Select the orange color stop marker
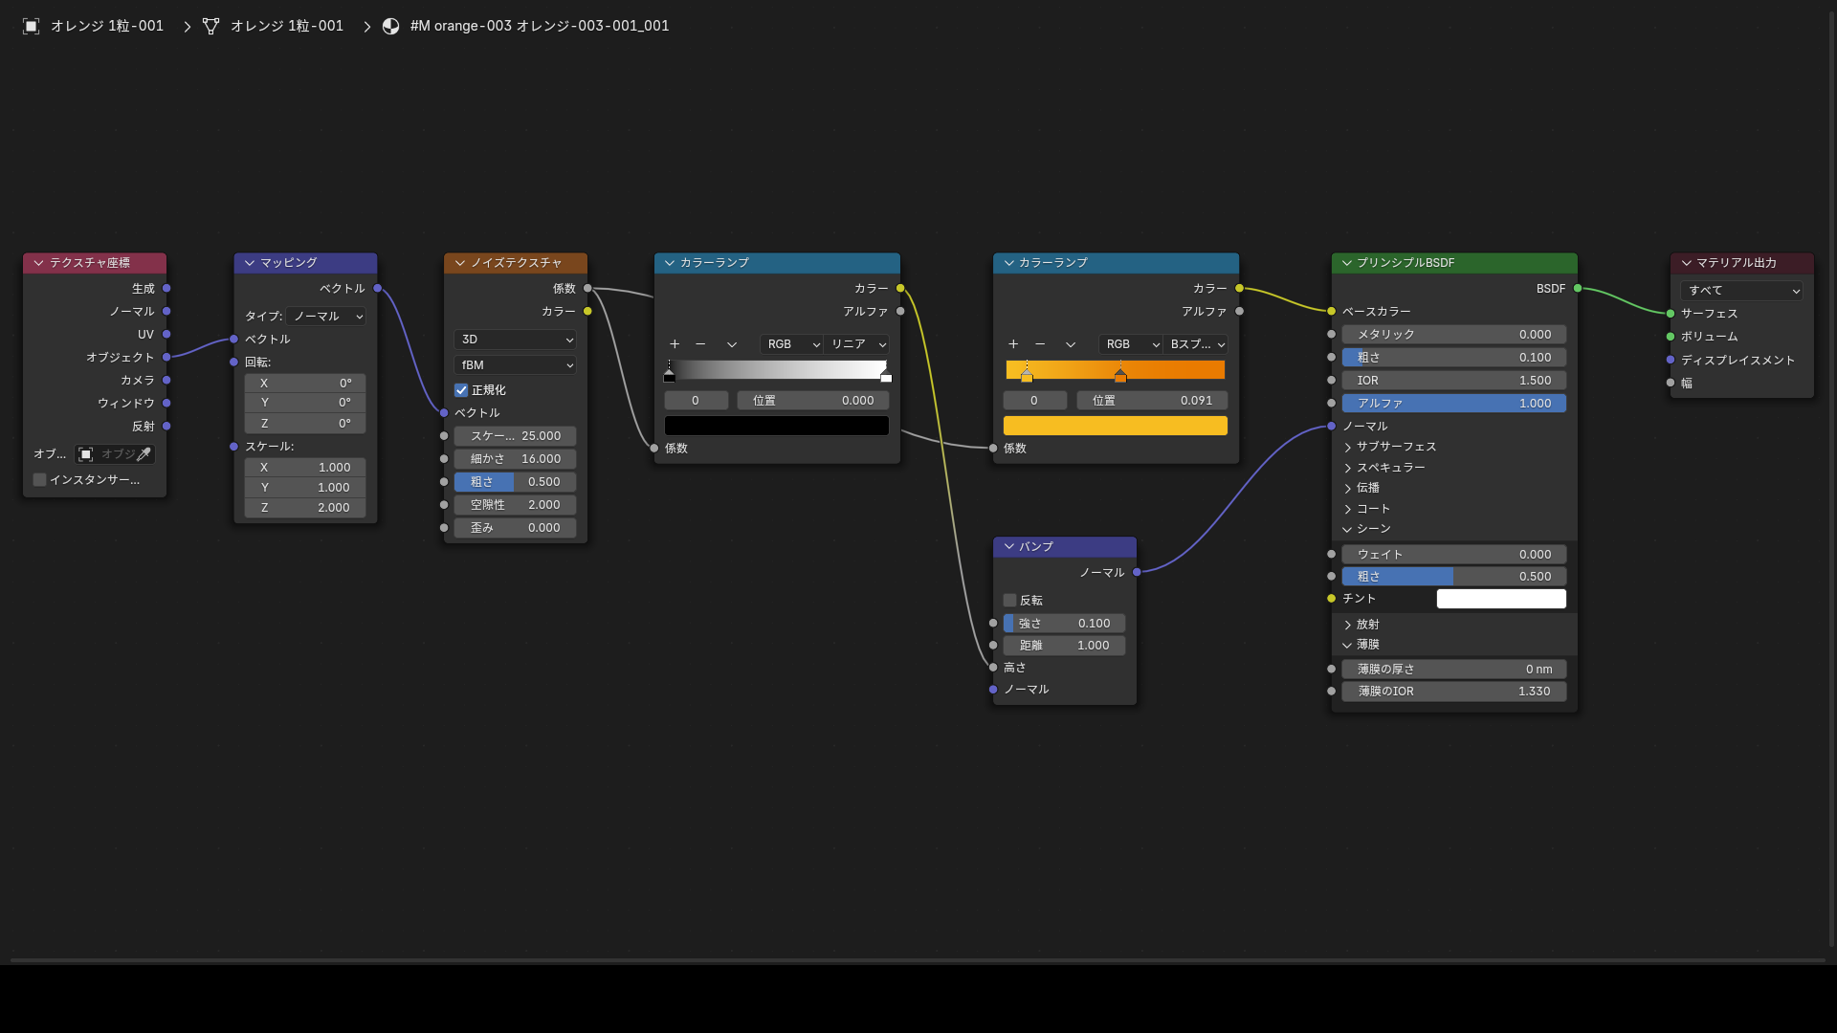Viewport: 1837px width, 1033px height. (x=1120, y=376)
